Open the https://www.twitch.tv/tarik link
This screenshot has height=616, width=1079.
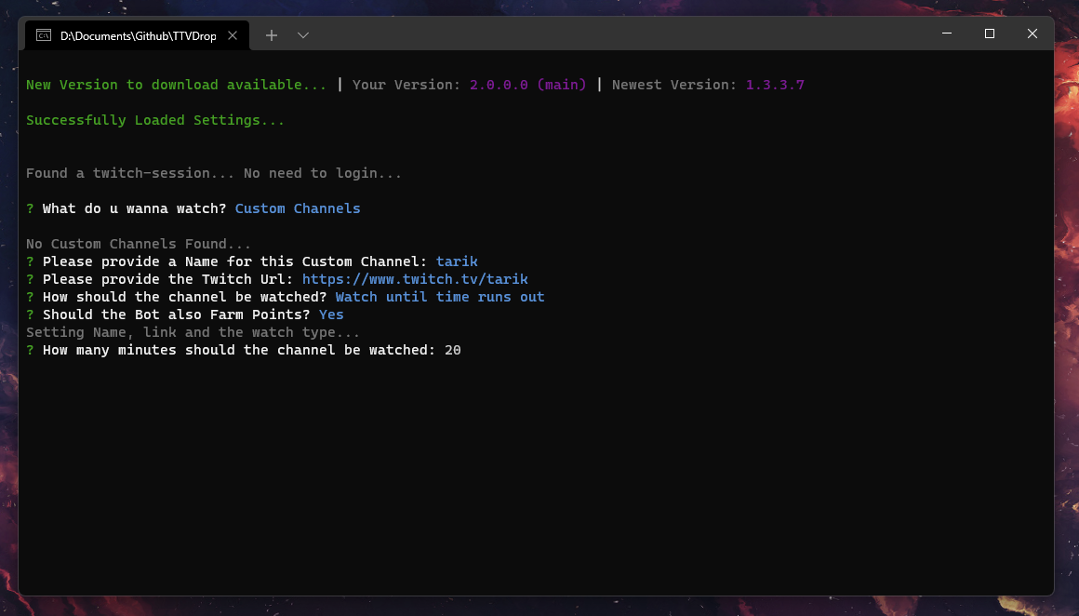coord(415,279)
